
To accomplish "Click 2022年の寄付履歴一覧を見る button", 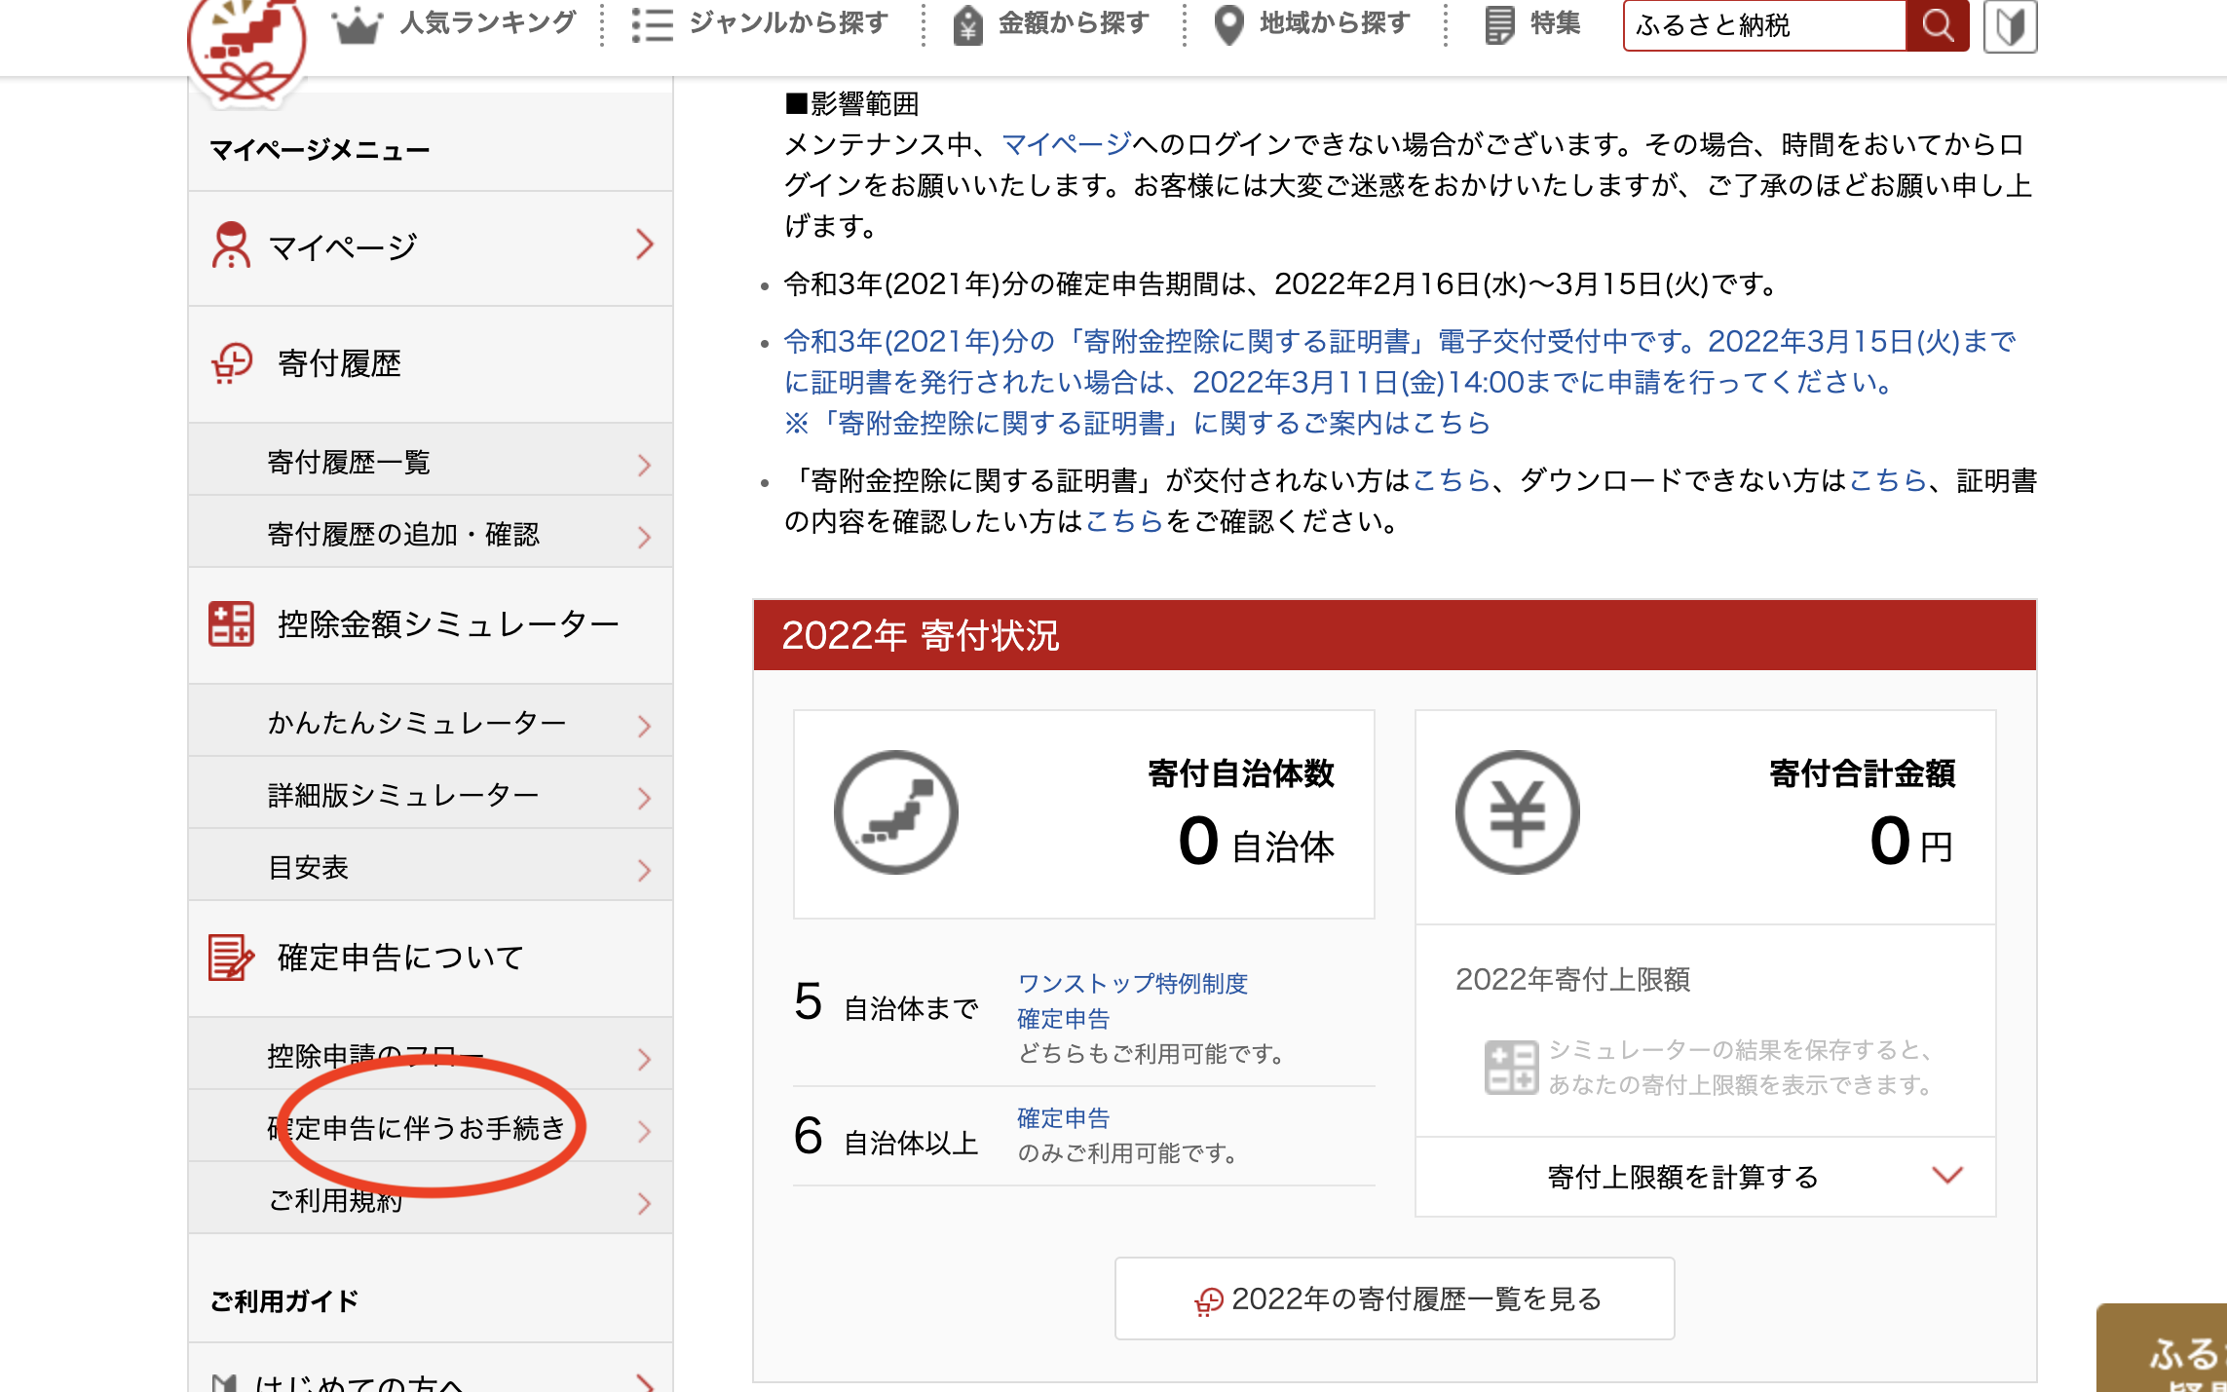I will tap(1394, 1298).
